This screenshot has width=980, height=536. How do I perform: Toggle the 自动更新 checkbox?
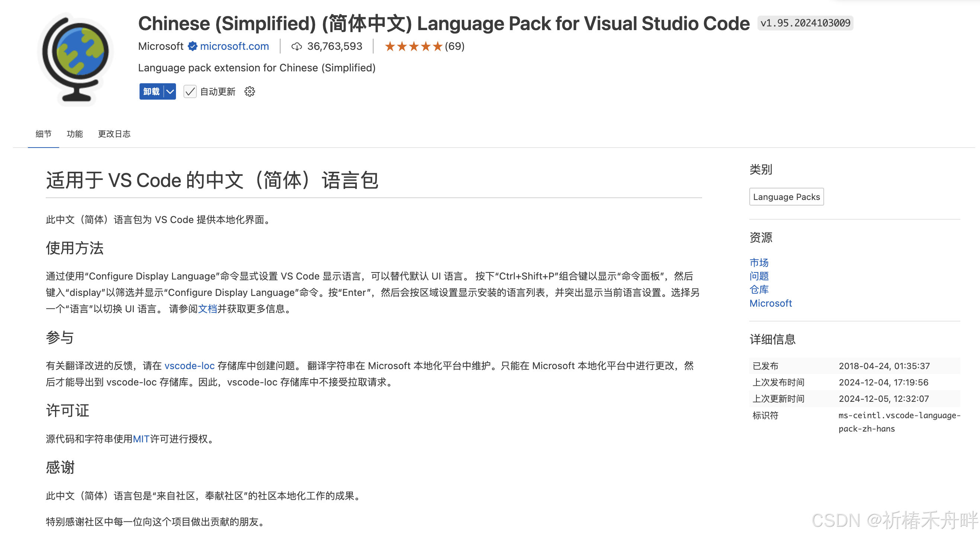(x=190, y=91)
